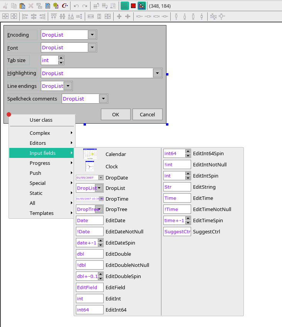Expand the Highlighting DropList
The image size is (282, 327).
pos(157,73)
